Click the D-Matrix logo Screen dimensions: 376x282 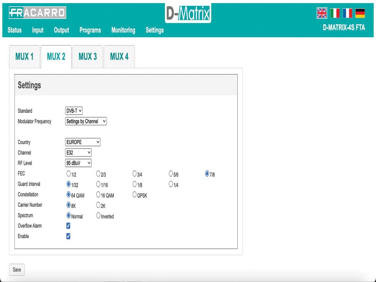[x=188, y=13]
